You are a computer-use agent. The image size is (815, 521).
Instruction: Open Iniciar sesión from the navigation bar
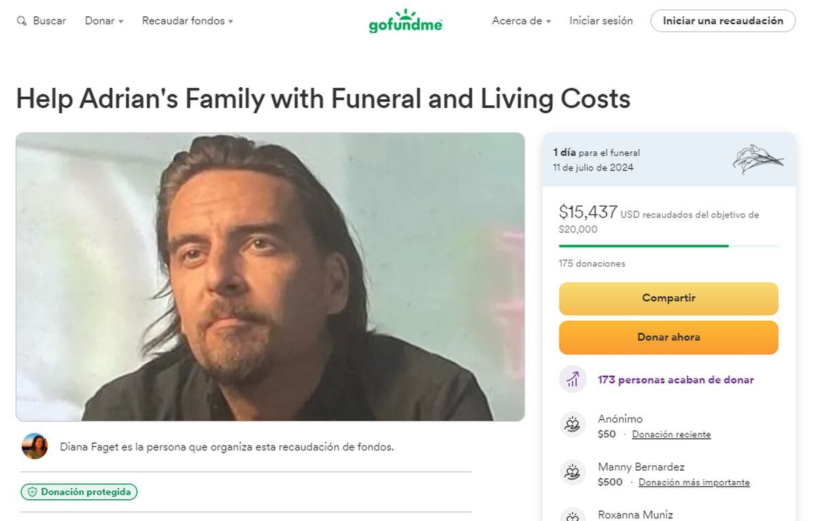tap(600, 20)
